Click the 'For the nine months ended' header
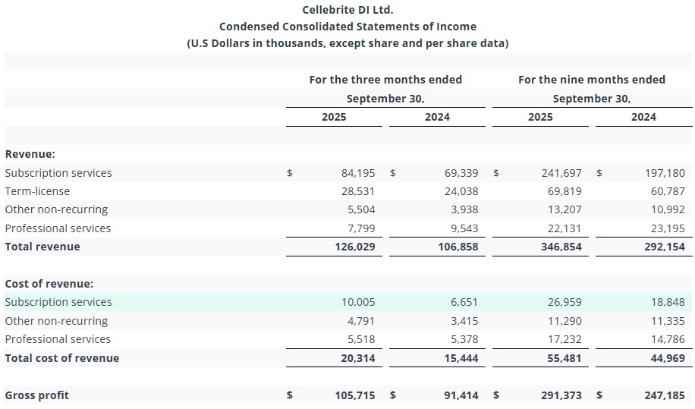The width and height of the screenshot is (695, 409). [591, 80]
